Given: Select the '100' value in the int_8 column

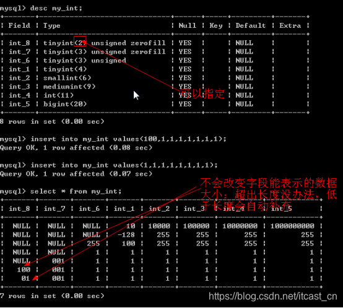Looking at the screenshot, I should pyautogui.click(x=24, y=270).
